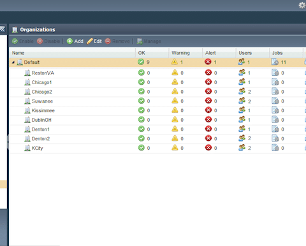The image size is (306, 246).
Task: Click the users icon in Suwanee row
Action: [242, 101]
